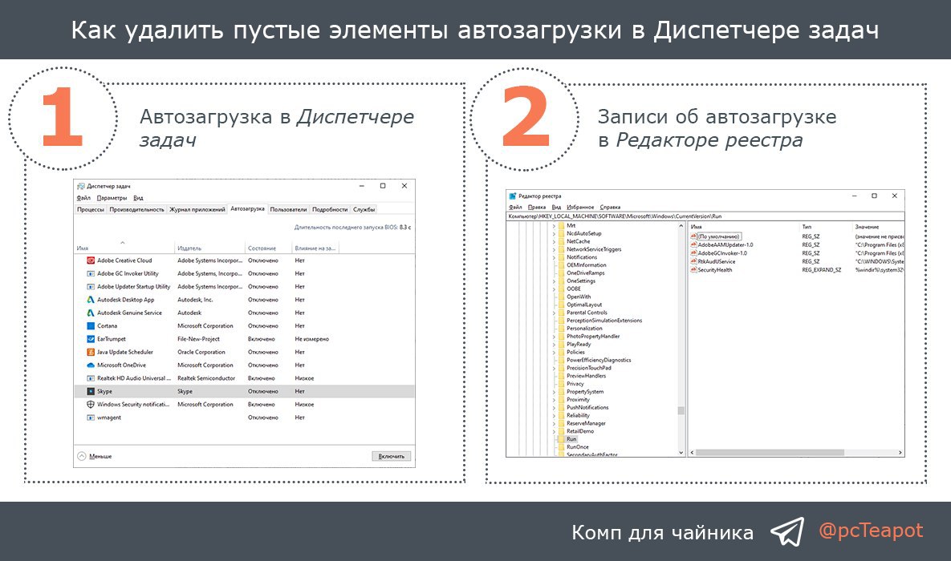This screenshot has height=561, width=951.
Task: Expand the NetCache registry key
Action: point(554,242)
